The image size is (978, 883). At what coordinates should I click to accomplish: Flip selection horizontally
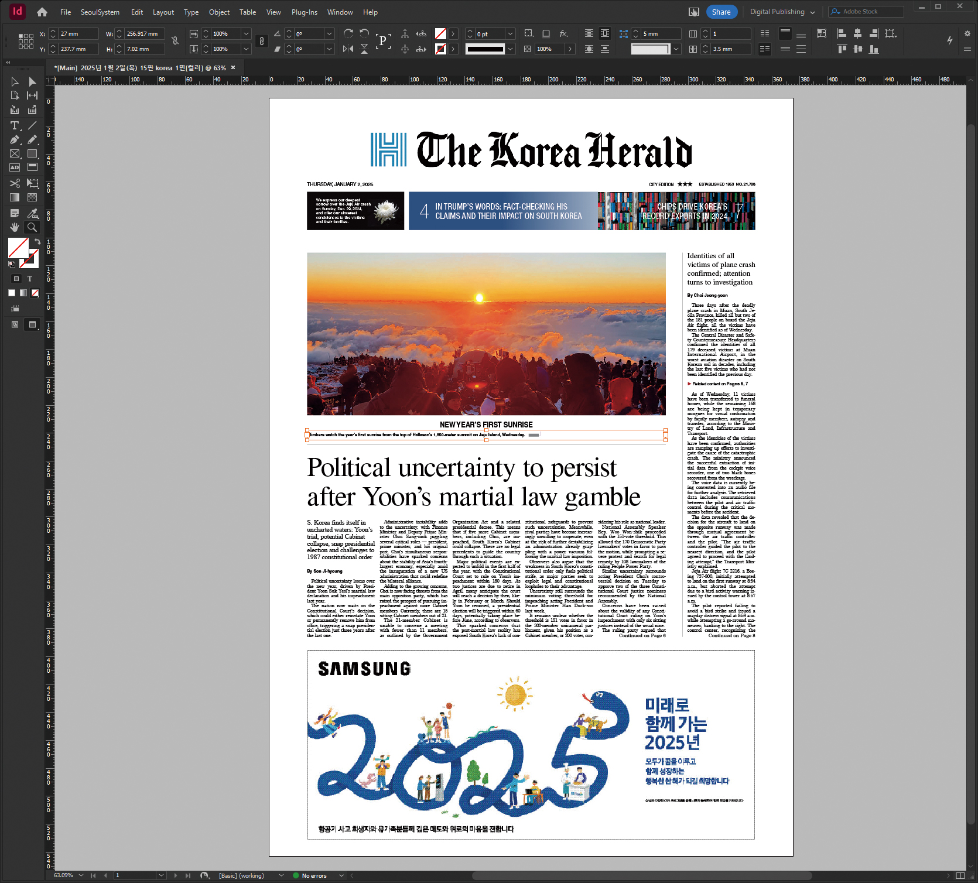(x=348, y=49)
